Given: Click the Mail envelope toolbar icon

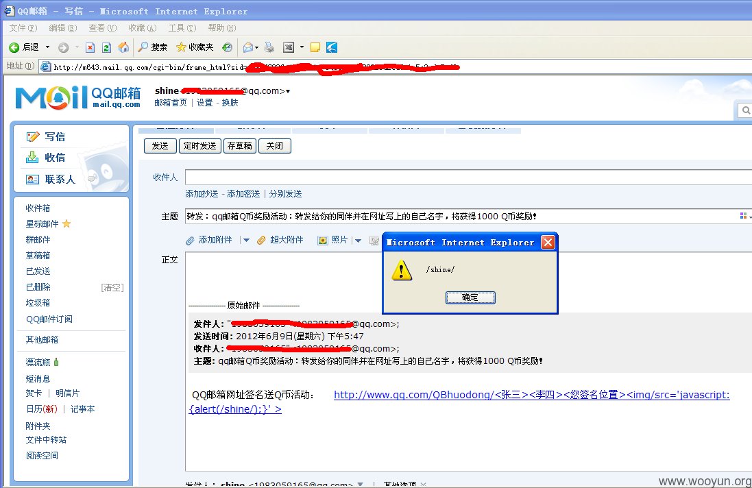Looking at the screenshot, I should [248, 47].
